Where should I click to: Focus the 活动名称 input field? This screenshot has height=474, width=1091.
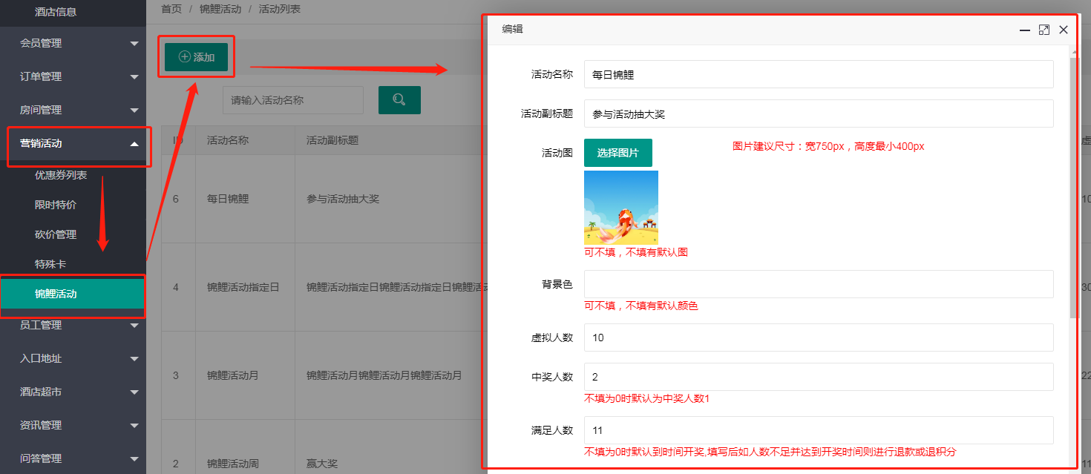(818, 74)
